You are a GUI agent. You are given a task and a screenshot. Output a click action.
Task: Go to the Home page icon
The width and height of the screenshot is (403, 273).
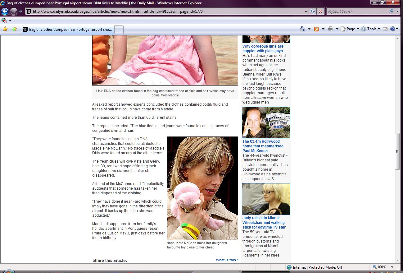click(x=303, y=29)
